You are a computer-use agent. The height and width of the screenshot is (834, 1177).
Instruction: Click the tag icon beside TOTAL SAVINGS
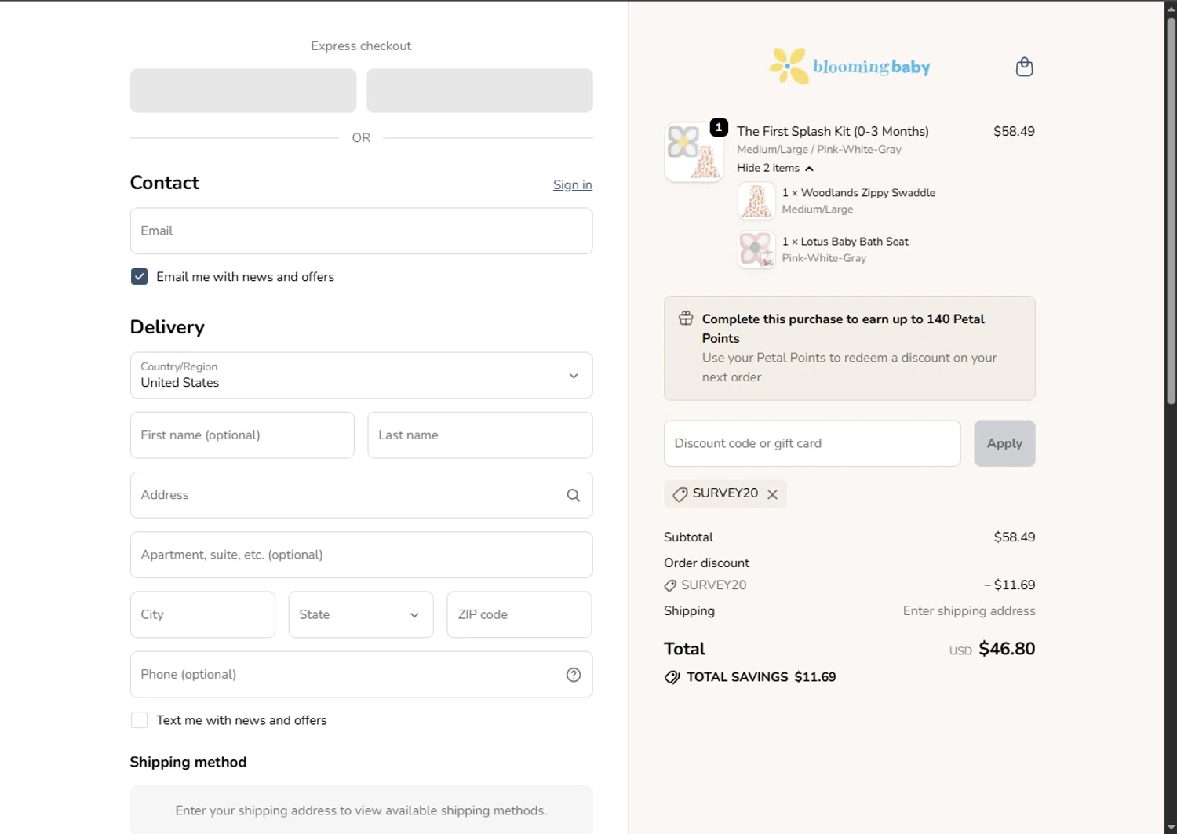pos(672,677)
